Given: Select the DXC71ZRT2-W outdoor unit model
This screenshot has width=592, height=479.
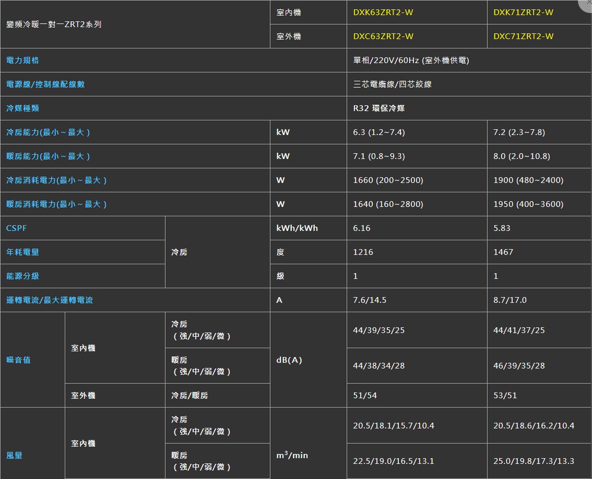Looking at the screenshot, I should click(523, 36).
